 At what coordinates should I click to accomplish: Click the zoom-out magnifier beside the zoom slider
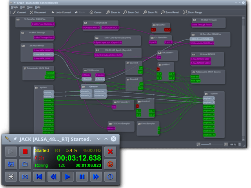click(x=198, y=145)
